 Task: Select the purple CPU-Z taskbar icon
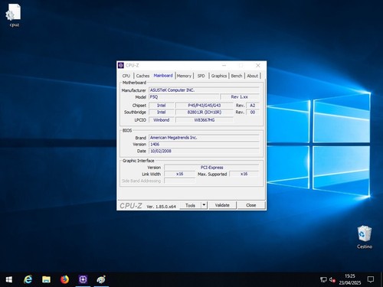tap(83, 279)
